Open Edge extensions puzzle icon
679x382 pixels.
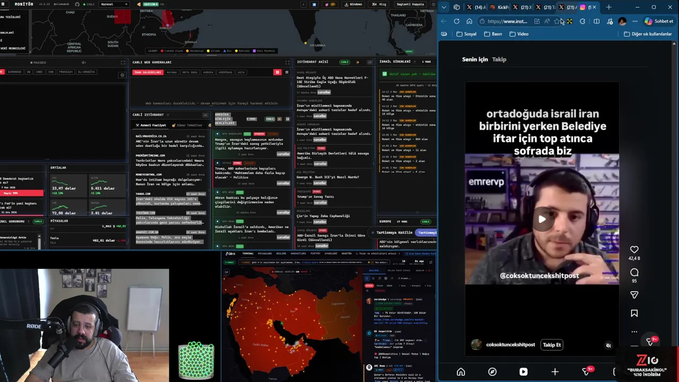coord(582,21)
